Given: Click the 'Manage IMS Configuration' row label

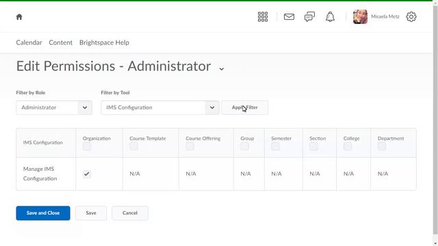Looking at the screenshot, I should 40,174.
